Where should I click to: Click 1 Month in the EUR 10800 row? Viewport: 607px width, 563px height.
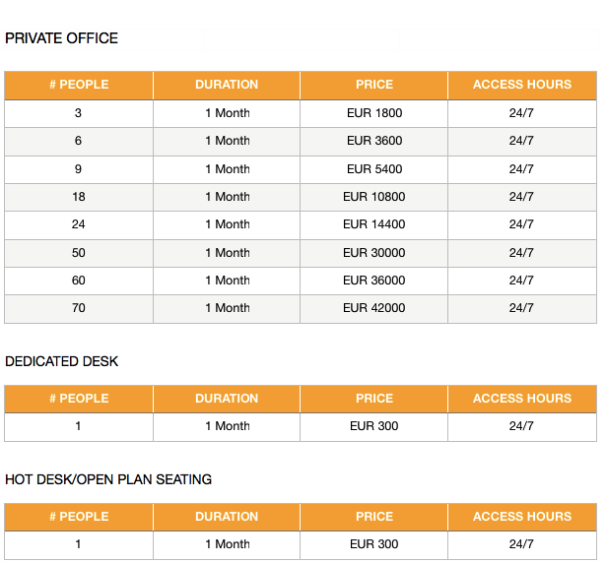[228, 197]
